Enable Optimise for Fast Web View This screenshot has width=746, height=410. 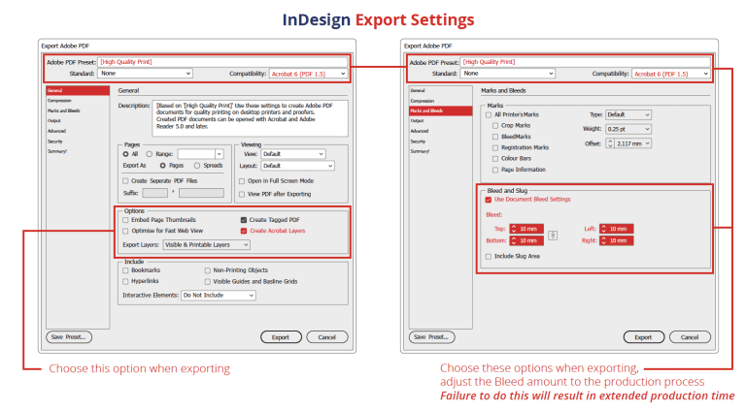tap(125, 231)
